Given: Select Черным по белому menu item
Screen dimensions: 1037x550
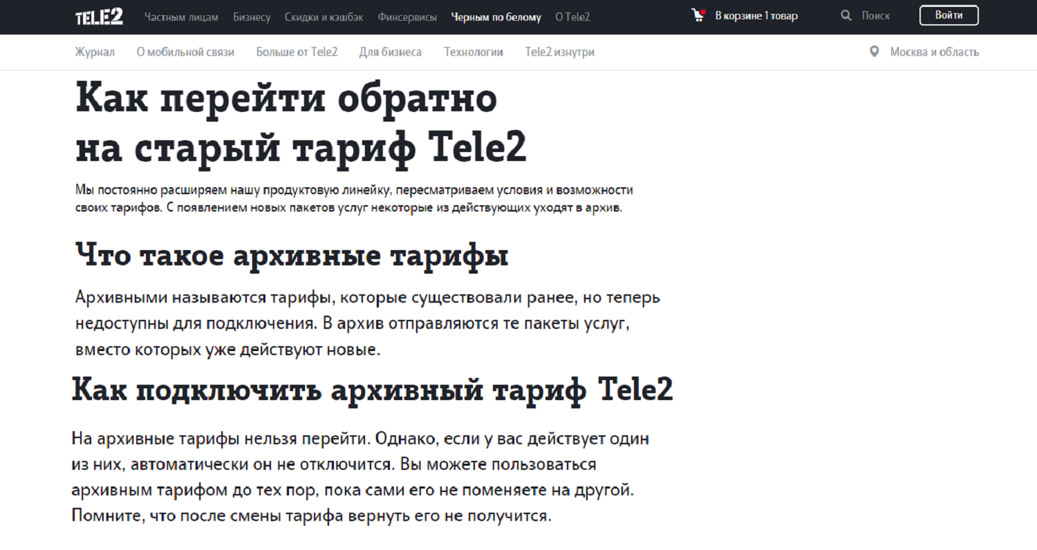Looking at the screenshot, I should tap(496, 17).
